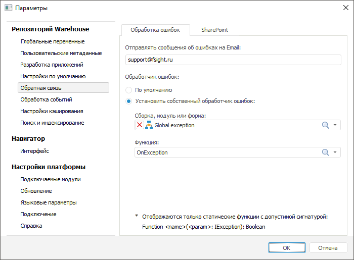Image resolution: width=354 pixels, height=260 pixels.
Task: Click the Параметры window title icon
Action: pos(8,8)
